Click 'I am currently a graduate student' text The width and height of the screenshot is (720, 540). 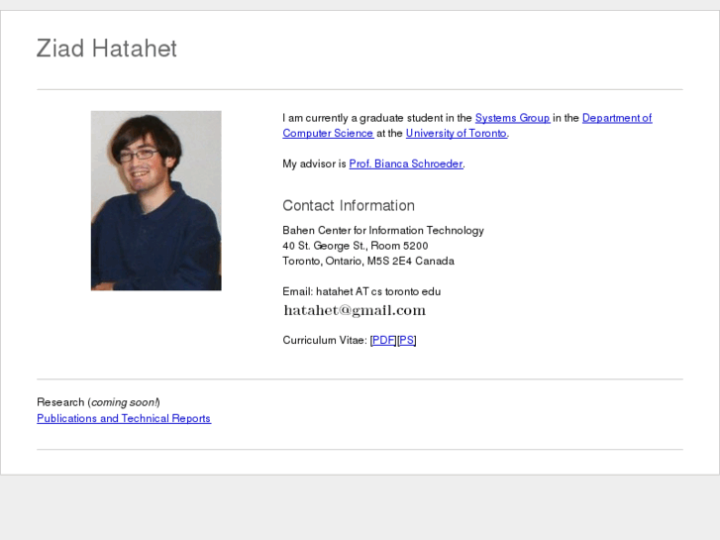tap(362, 118)
